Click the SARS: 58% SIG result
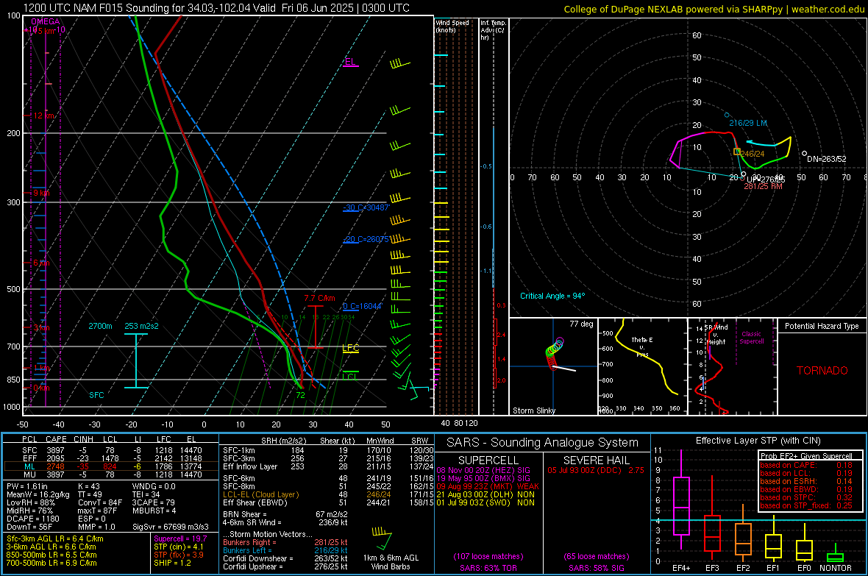The height and width of the screenshot is (576, 868). click(x=596, y=568)
